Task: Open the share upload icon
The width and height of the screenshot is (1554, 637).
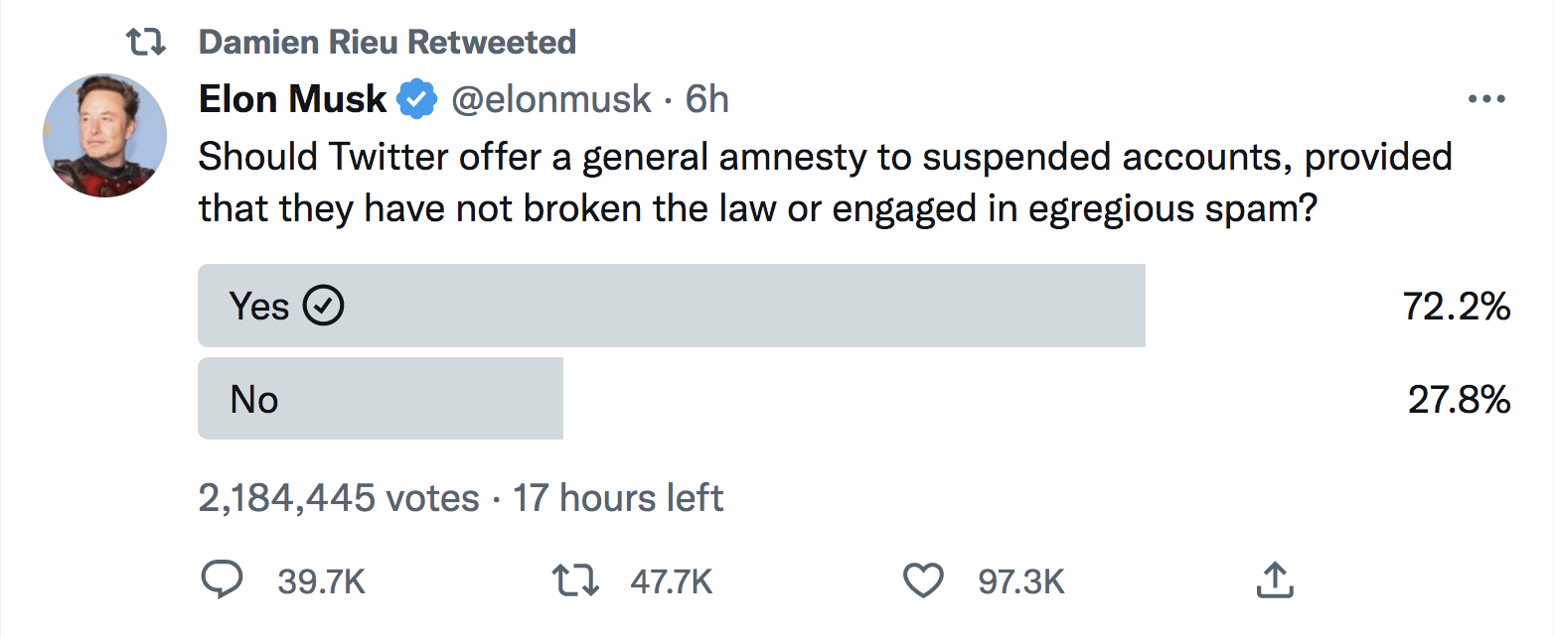Action: 1272,579
